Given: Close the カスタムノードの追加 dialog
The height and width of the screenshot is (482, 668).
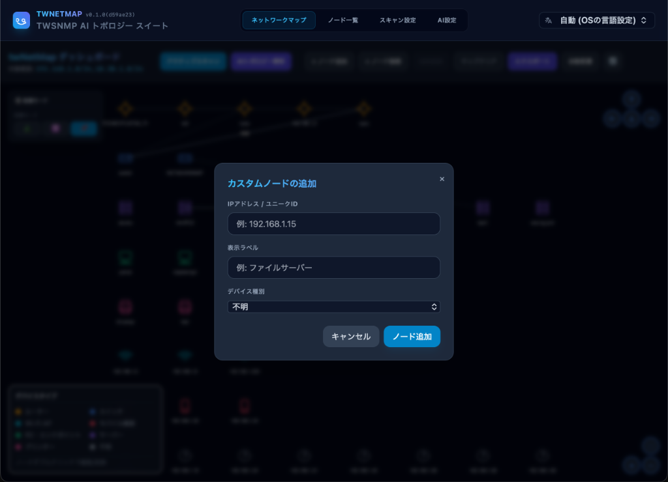Looking at the screenshot, I should [x=442, y=179].
